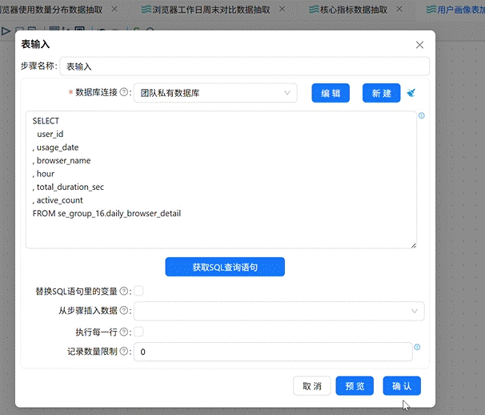The width and height of the screenshot is (485, 415).
Task: Click the 取消 button
Action: coord(312,386)
